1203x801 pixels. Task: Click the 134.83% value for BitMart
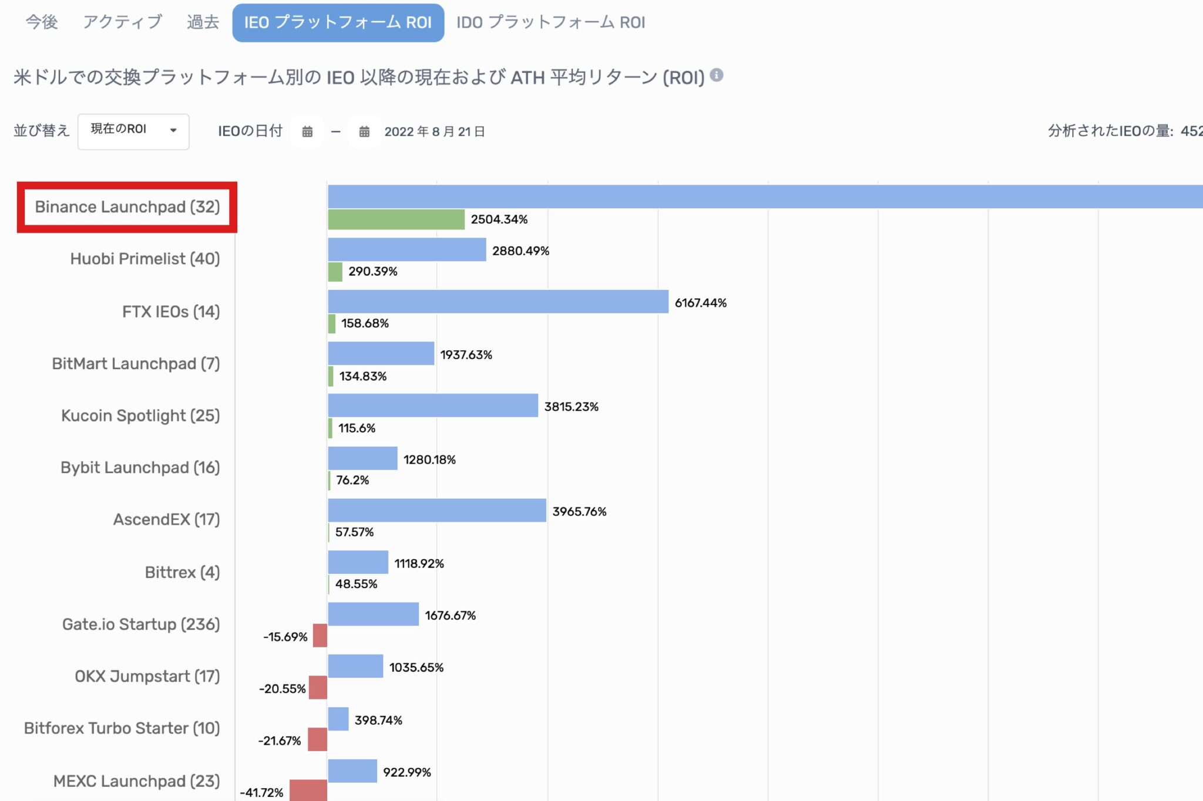[363, 376]
